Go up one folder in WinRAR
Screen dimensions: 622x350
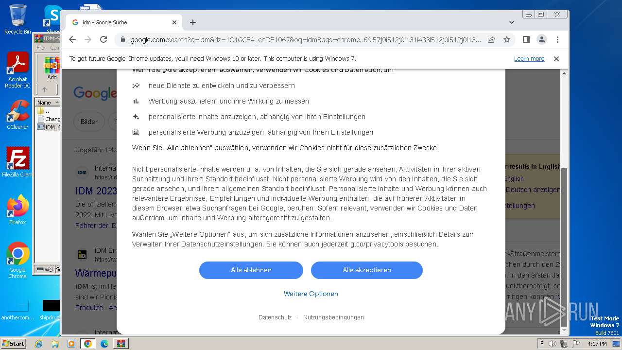[x=45, y=89]
